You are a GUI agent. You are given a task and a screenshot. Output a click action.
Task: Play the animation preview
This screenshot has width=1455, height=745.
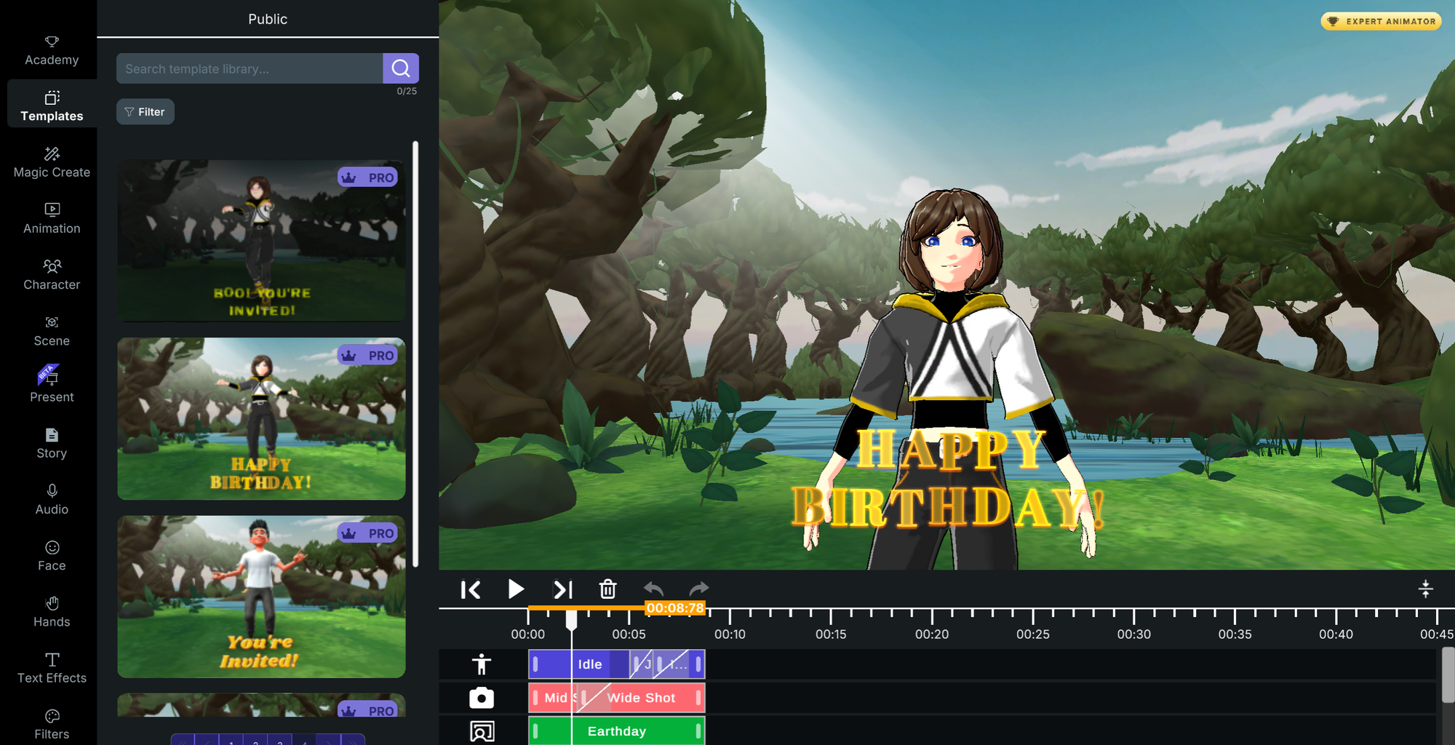(x=517, y=590)
